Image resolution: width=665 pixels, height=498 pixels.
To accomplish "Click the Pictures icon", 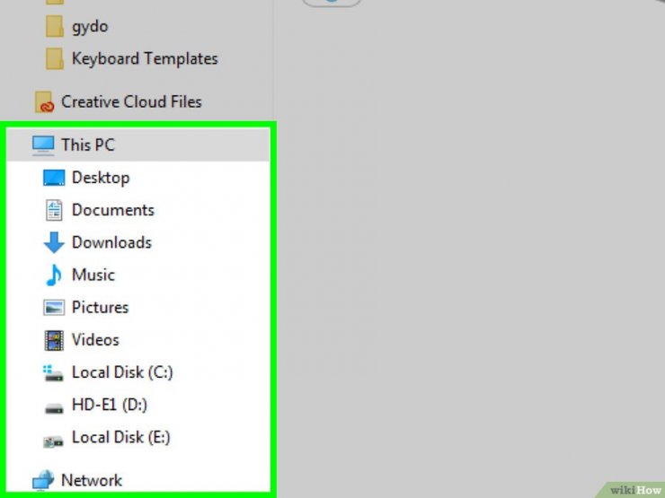I will [54, 307].
